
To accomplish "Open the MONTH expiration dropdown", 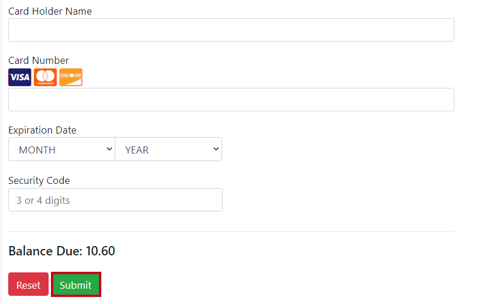I will [61, 149].
